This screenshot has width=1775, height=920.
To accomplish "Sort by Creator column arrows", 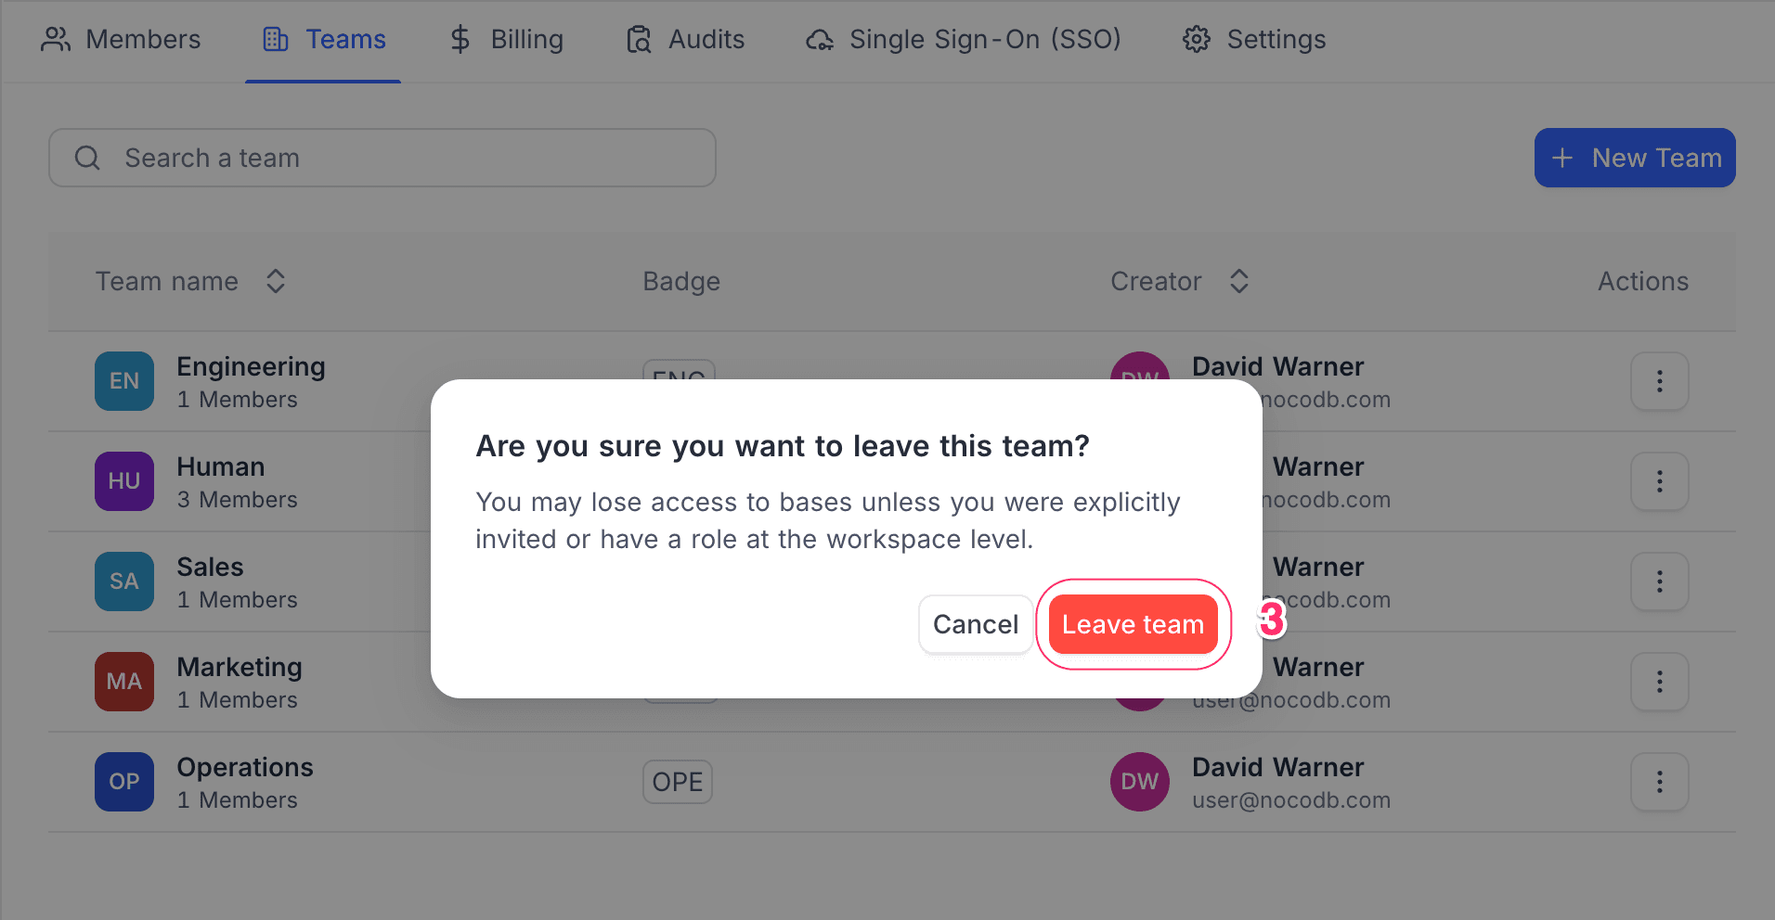I will (1239, 281).
